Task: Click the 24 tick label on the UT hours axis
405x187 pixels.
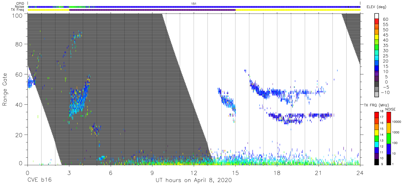Action: click(360, 173)
